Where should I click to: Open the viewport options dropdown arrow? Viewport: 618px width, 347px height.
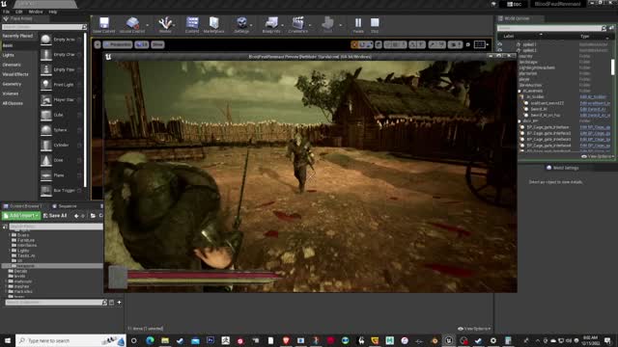click(98, 44)
